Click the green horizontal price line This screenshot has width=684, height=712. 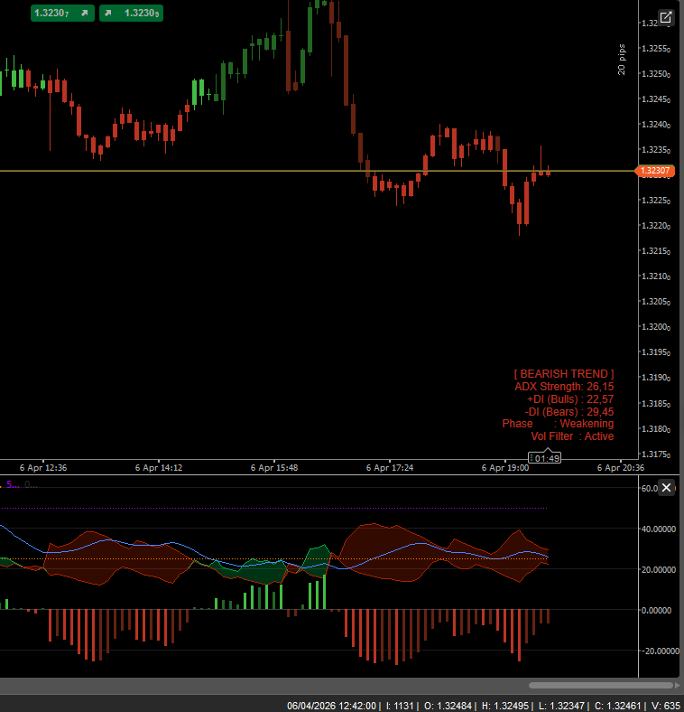pos(271,171)
